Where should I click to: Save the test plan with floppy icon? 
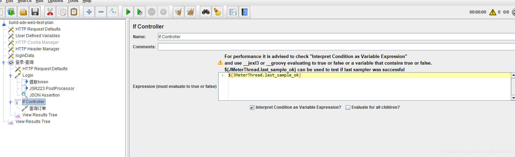[x=35, y=12]
